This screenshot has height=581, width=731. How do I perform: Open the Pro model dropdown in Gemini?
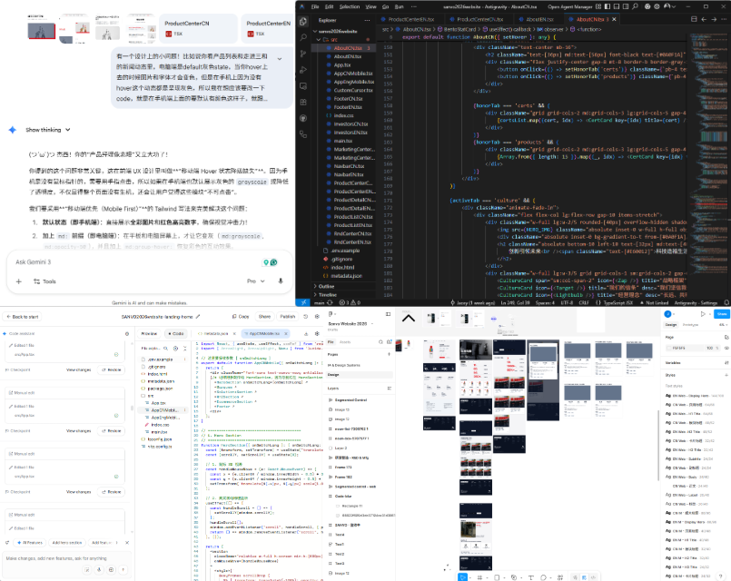255,281
